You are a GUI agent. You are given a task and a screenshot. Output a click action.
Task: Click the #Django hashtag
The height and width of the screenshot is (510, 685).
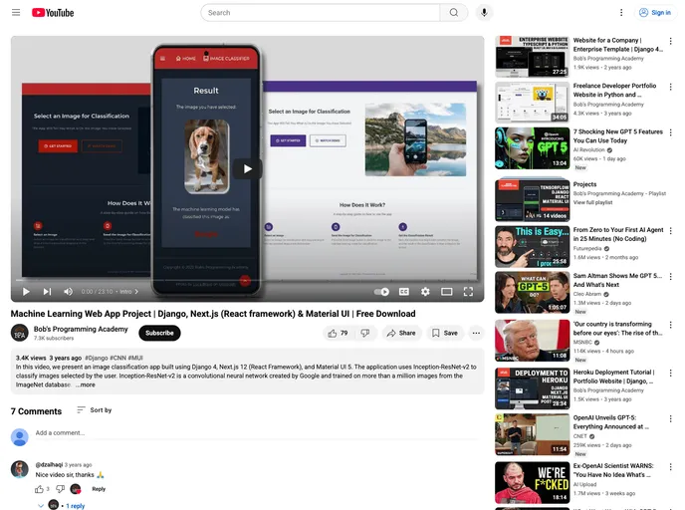[97, 358]
